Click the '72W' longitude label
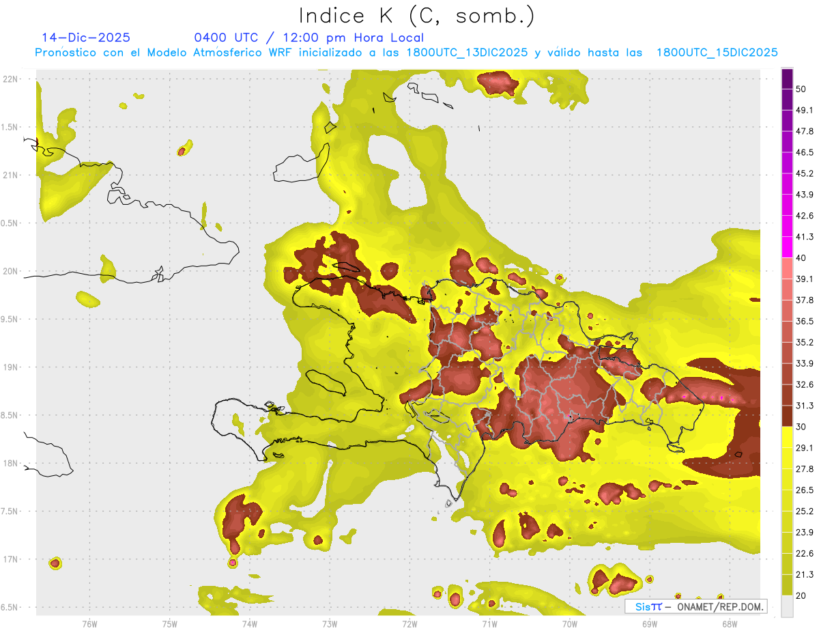The width and height of the screenshot is (819, 633). click(x=409, y=624)
